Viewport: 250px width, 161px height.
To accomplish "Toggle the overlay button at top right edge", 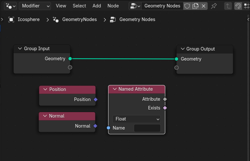I will (x=247, y=6).
